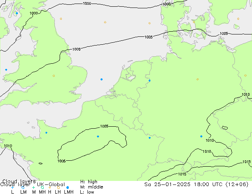Click the "LH" legend text label
Image resolution: width=252 pixels, height=194 pixels.
58,192
